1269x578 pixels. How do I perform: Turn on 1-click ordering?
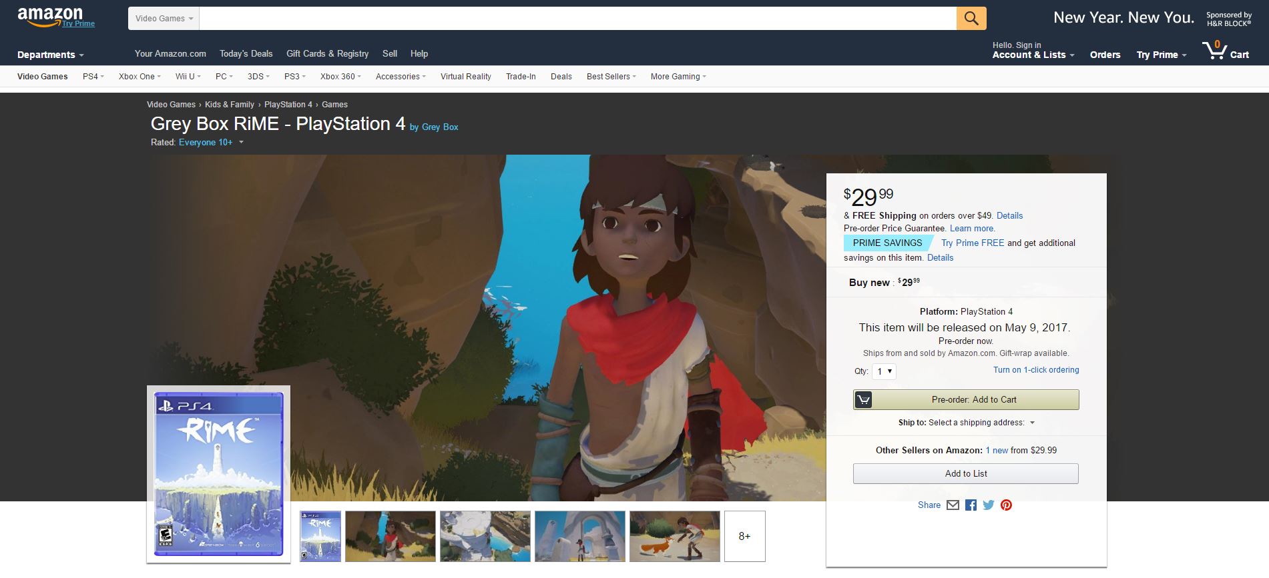click(x=1035, y=370)
